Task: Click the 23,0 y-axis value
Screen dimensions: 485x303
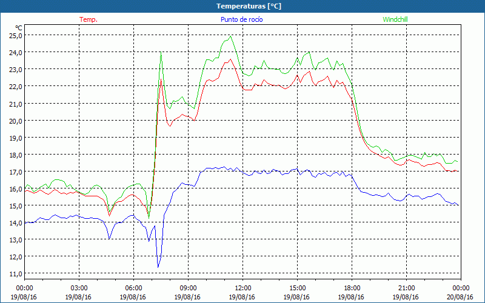Action: pyautogui.click(x=16, y=70)
